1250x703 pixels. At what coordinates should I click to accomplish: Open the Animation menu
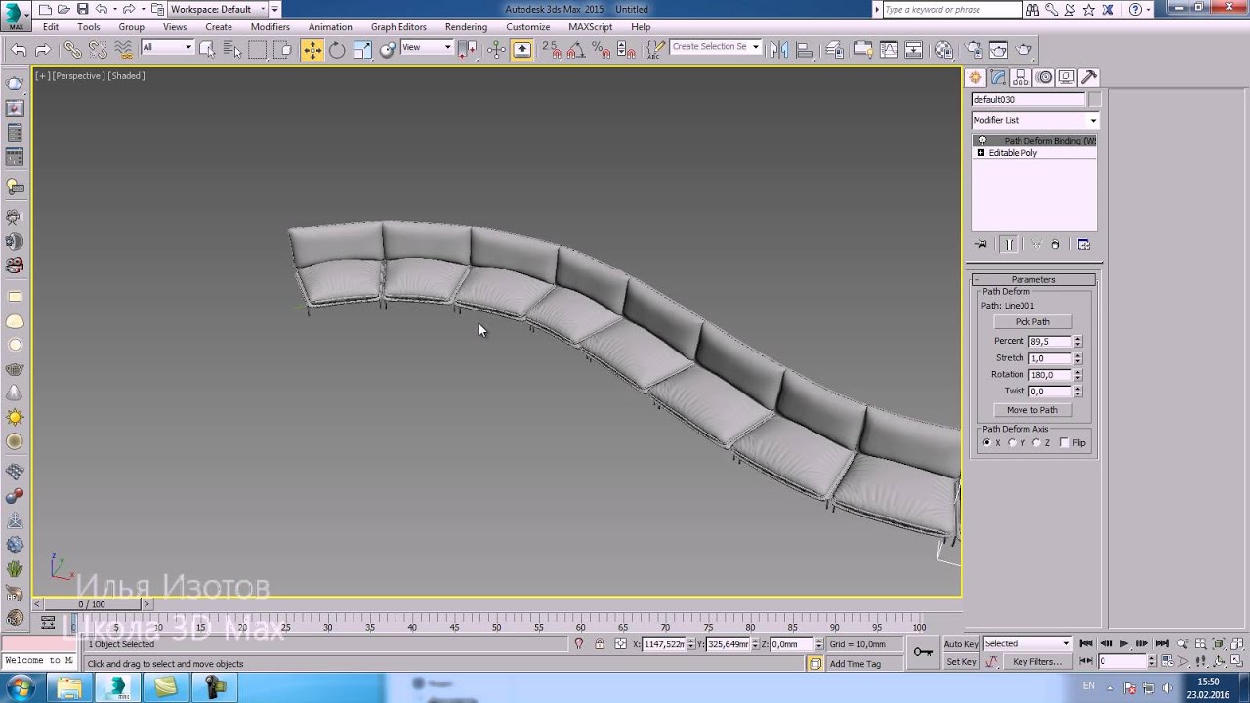click(330, 27)
